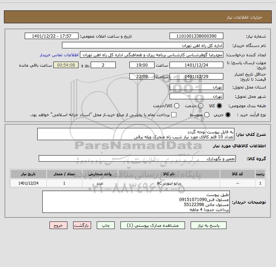This screenshot has height=267, width=276.
Task: Click the طبقه بندی موضوعی label
Action: [x=247, y=106]
